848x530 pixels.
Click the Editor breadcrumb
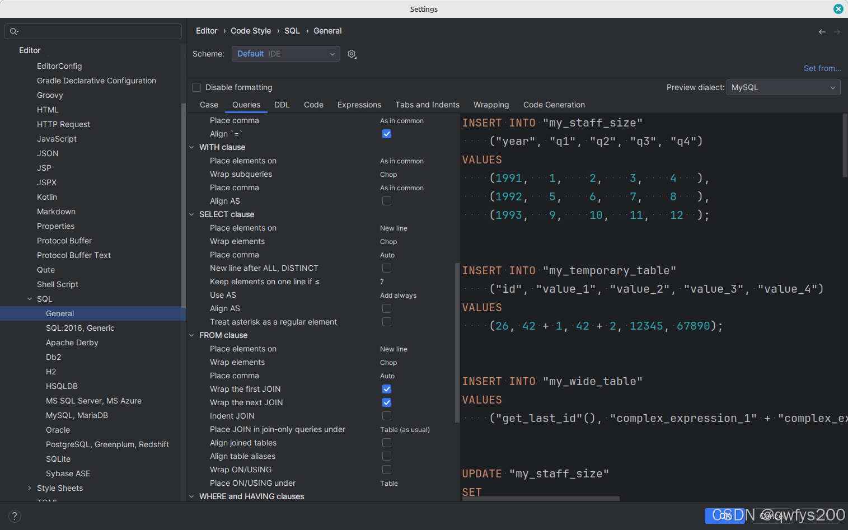207,31
